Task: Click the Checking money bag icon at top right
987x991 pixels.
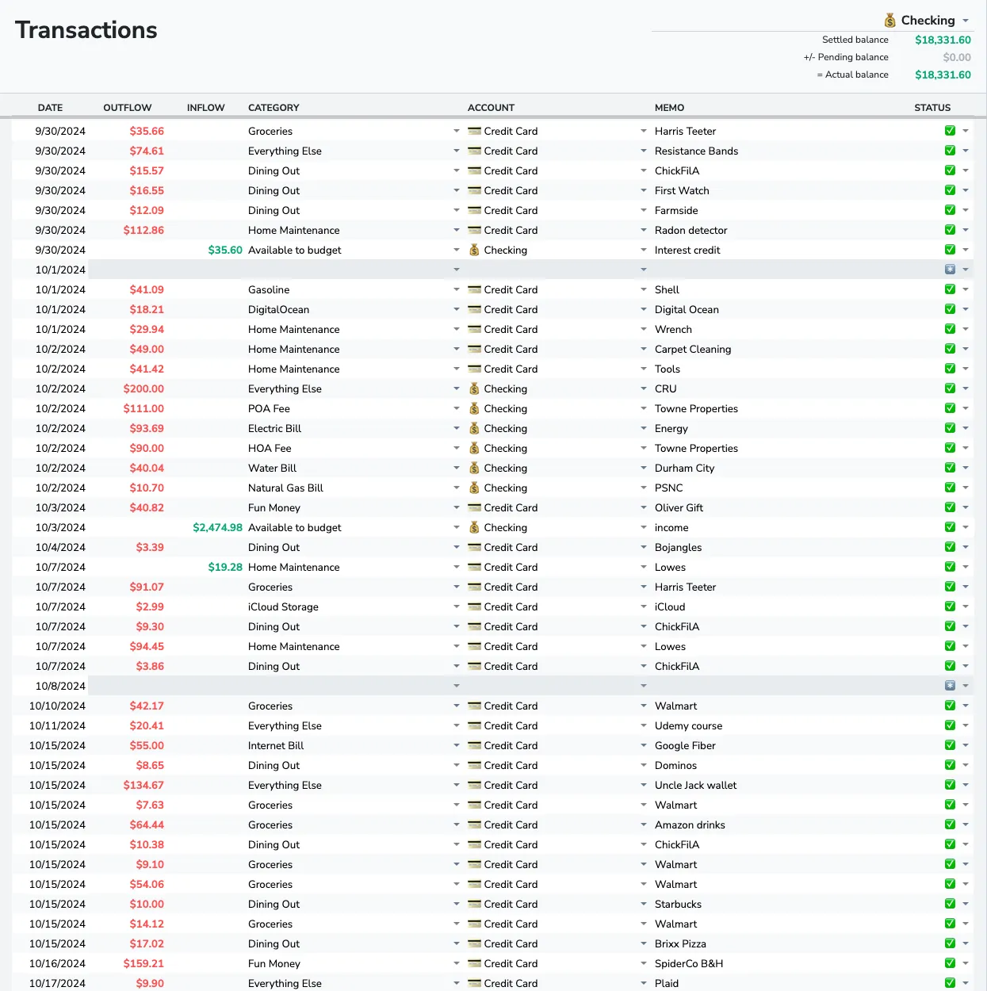Action: (x=889, y=20)
